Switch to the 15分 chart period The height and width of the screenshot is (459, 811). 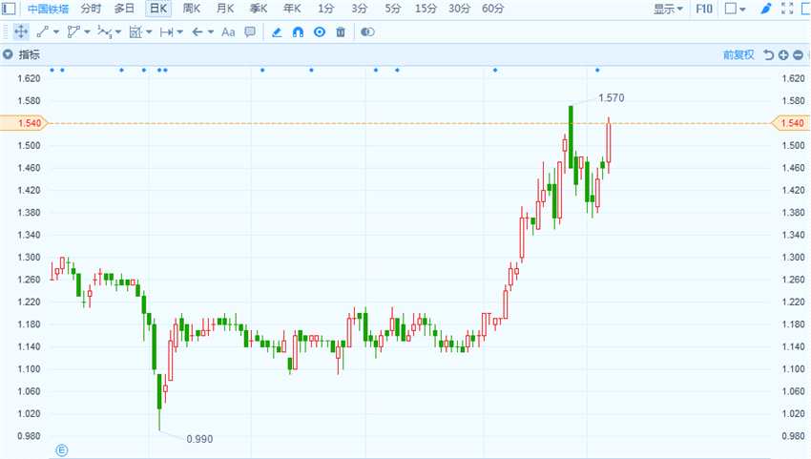pos(426,9)
